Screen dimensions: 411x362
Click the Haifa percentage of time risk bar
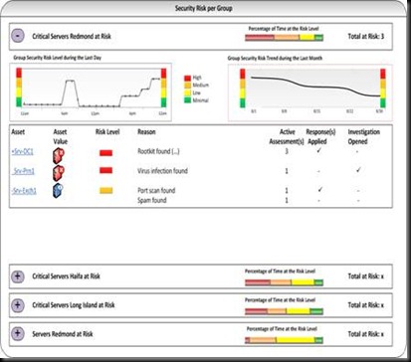284,282
